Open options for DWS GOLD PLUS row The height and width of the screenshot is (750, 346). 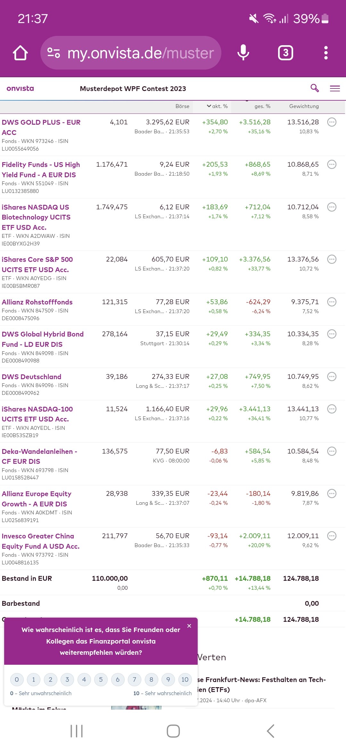(x=332, y=122)
